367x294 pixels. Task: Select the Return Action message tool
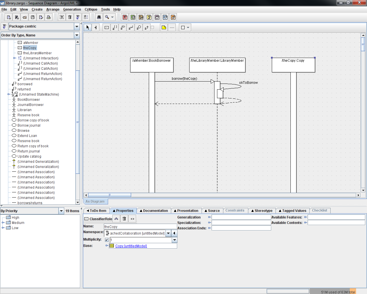(130, 28)
